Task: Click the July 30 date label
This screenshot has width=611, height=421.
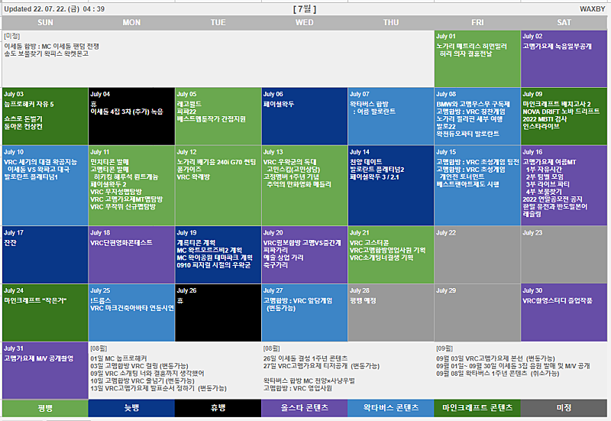Action: (x=532, y=291)
